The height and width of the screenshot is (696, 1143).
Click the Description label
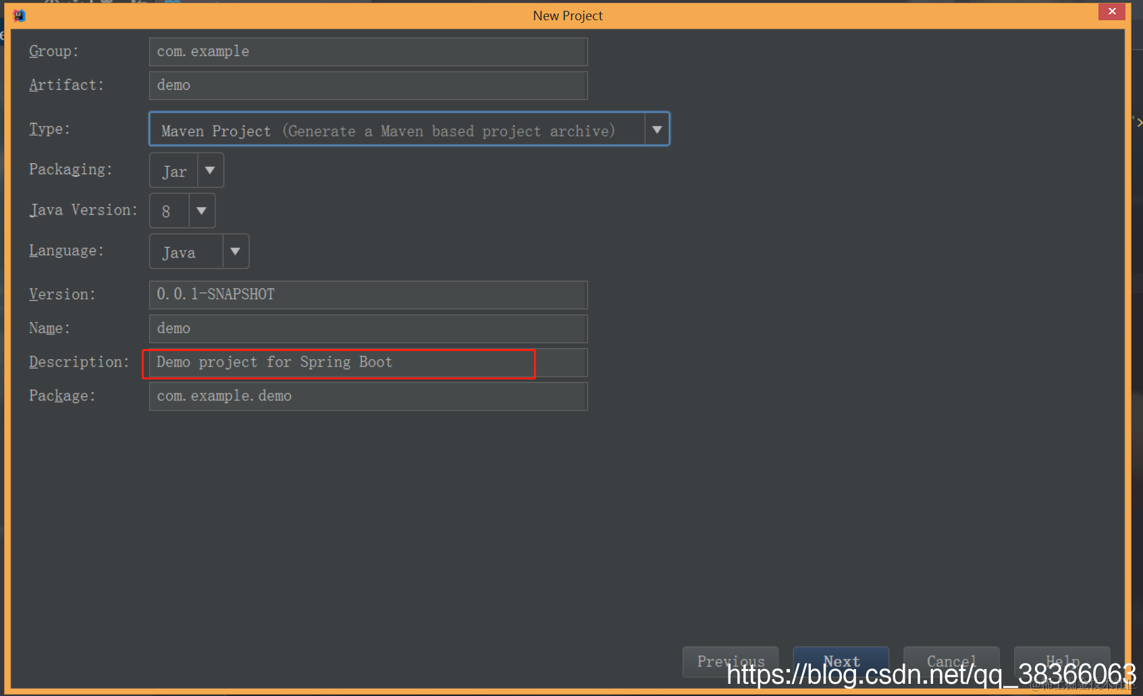[x=79, y=362]
